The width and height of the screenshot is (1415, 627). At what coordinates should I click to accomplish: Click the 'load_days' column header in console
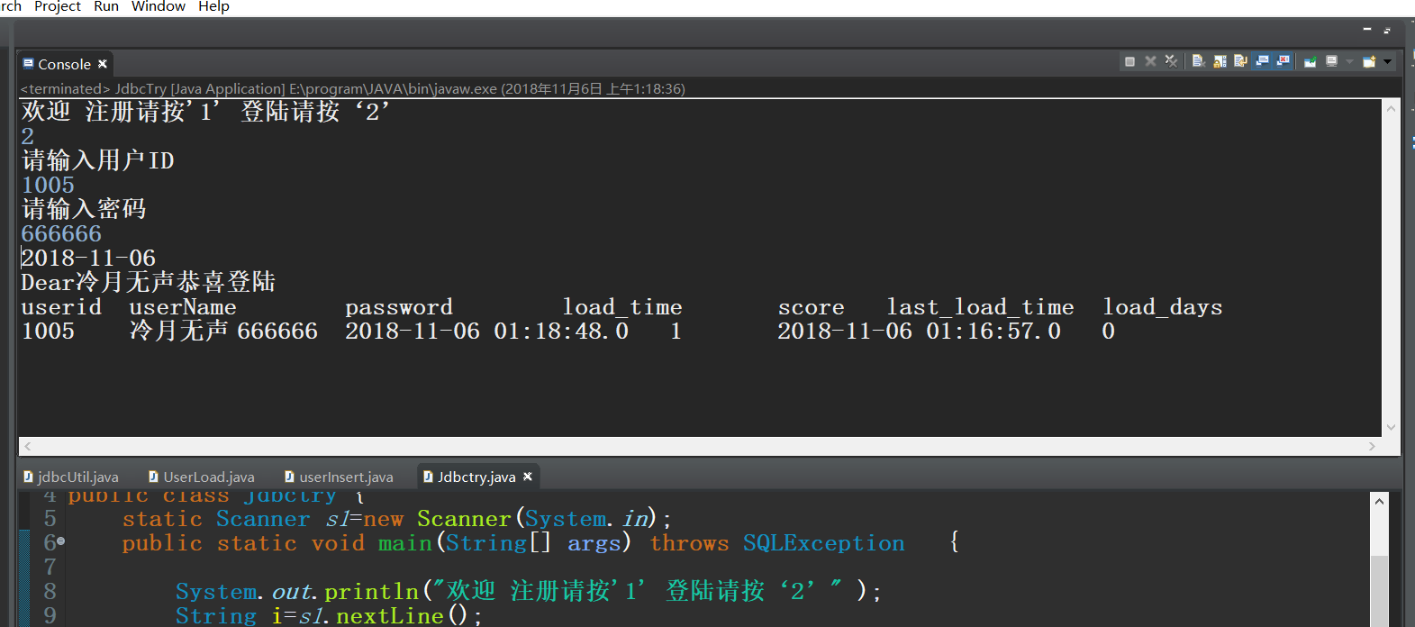tap(1163, 307)
